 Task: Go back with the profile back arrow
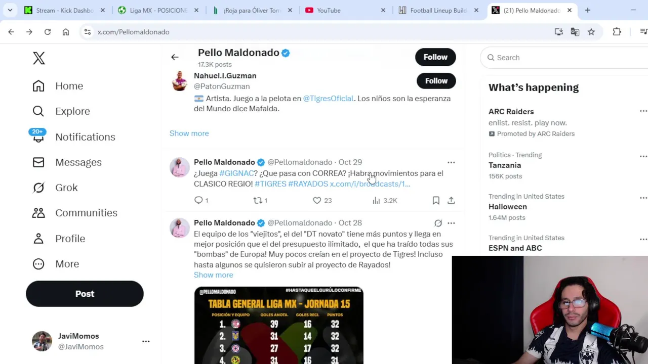[175, 57]
